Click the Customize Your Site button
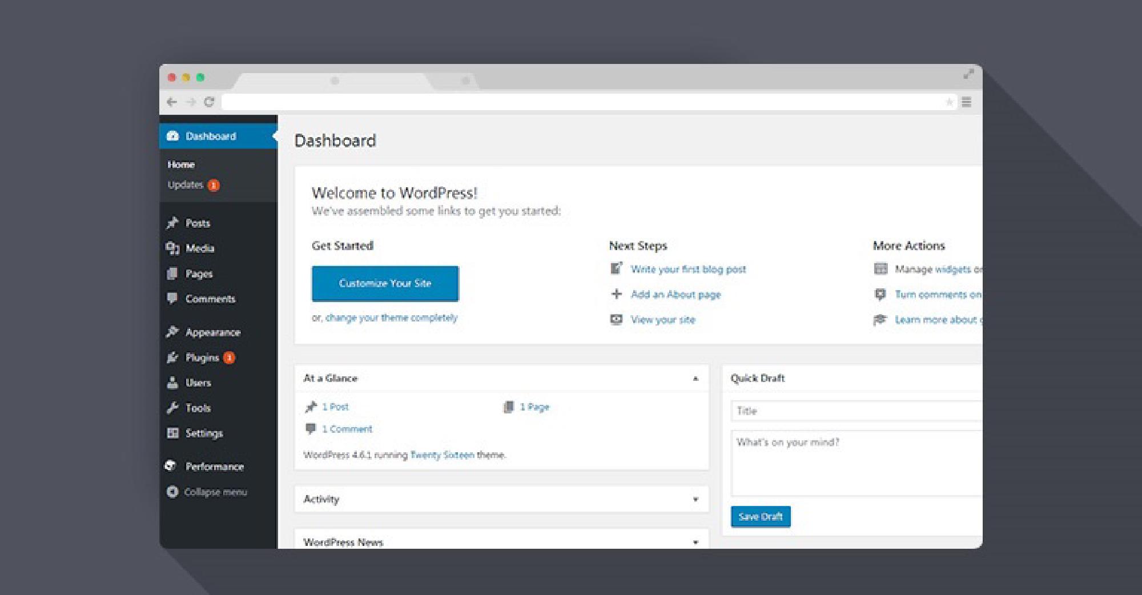 point(385,283)
